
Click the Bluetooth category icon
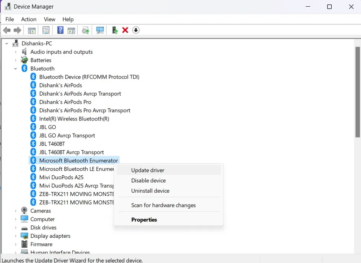click(25, 68)
